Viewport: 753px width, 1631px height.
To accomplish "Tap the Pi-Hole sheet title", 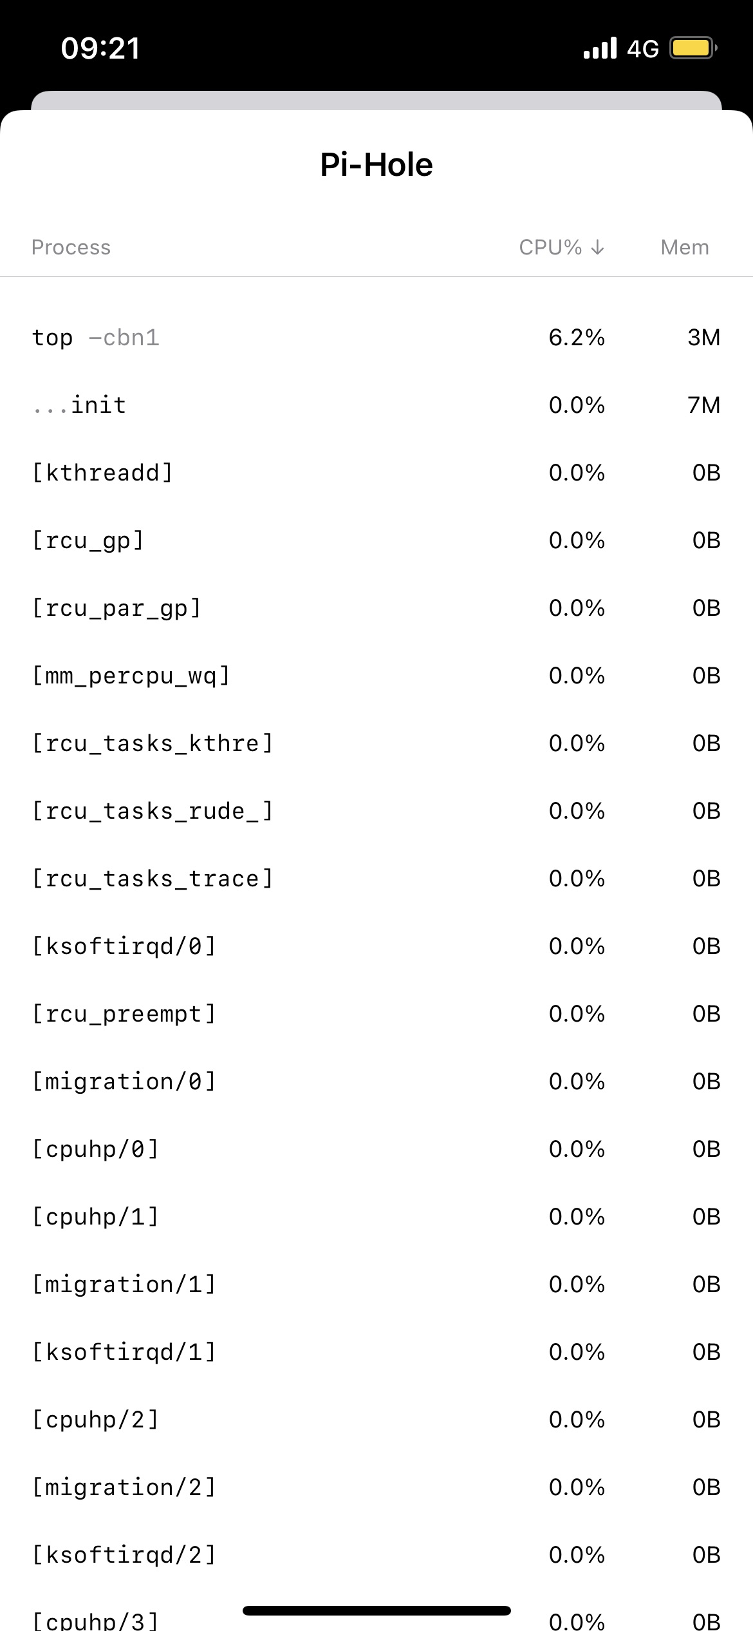I will pos(376,165).
